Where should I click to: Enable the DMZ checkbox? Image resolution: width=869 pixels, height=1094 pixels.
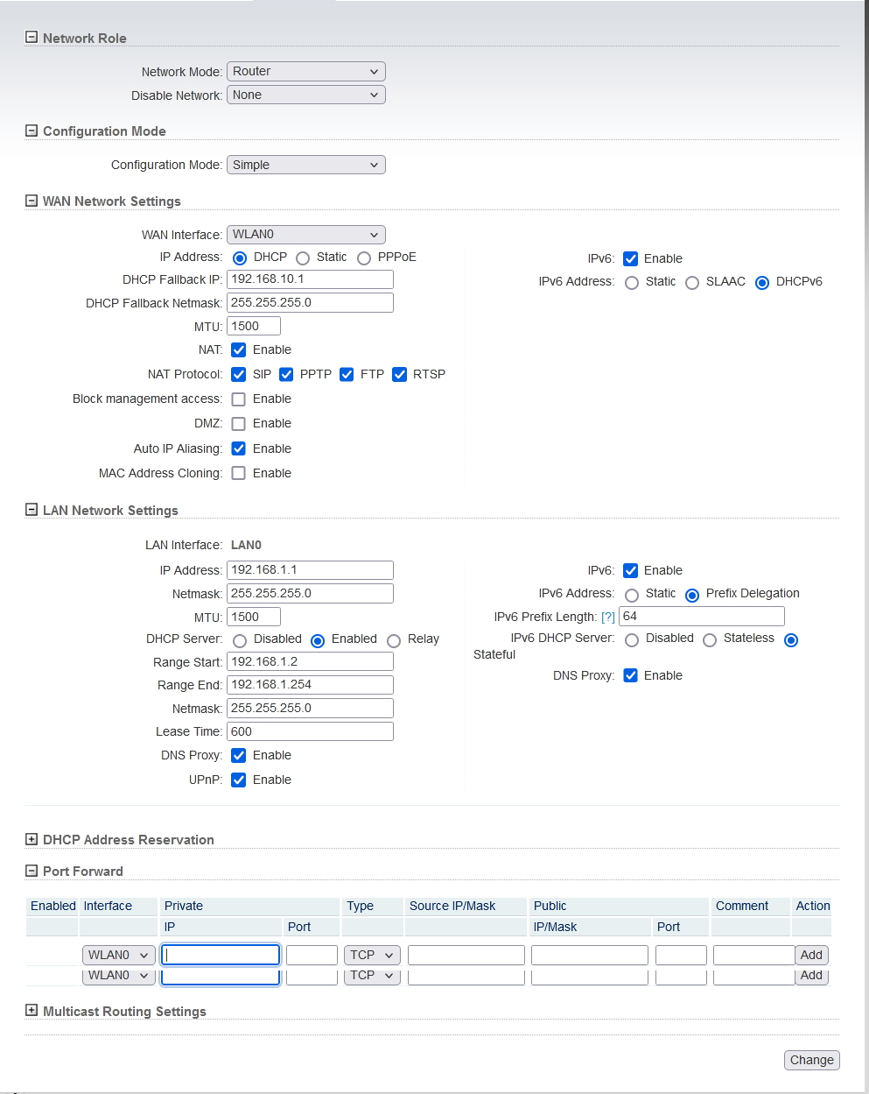pos(238,424)
